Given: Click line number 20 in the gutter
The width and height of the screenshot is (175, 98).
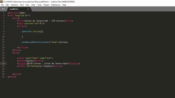Looking at the screenshot, I should point(3,63).
